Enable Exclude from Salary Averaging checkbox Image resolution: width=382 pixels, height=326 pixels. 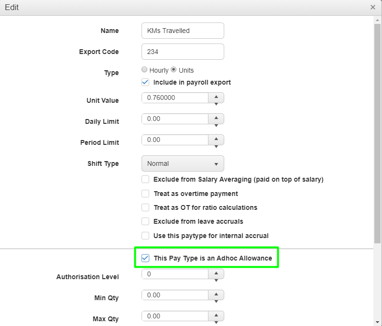pyautogui.click(x=145, y=180)
